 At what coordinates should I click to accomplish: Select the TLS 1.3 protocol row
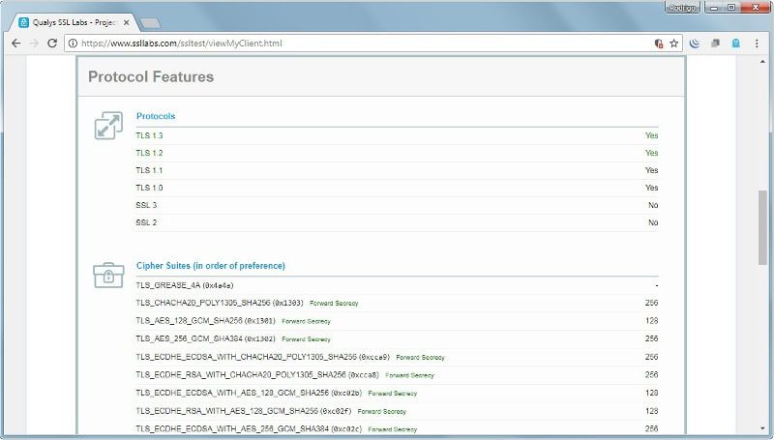coord(397,135)
